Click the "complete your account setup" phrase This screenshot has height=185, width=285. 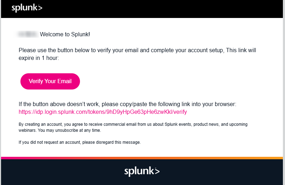click(x=189, y=50)
